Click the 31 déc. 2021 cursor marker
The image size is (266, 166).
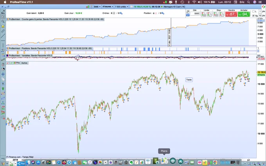pyautogui.click(x=169, y=37)
